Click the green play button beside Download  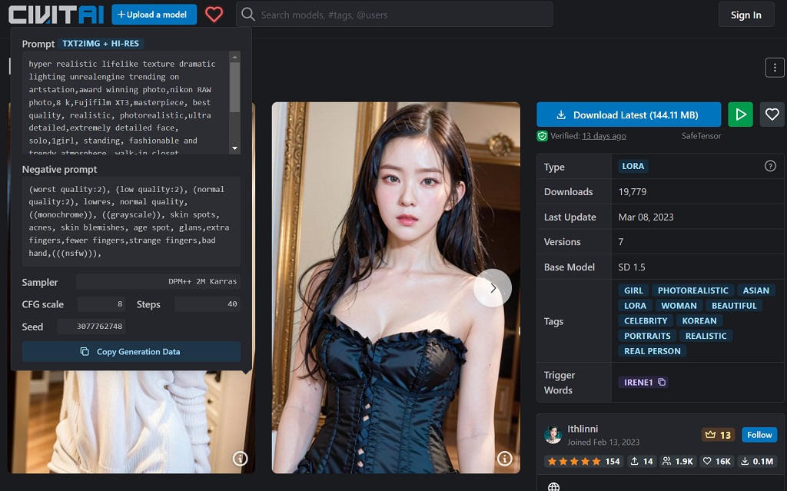[x=740, y=114]
